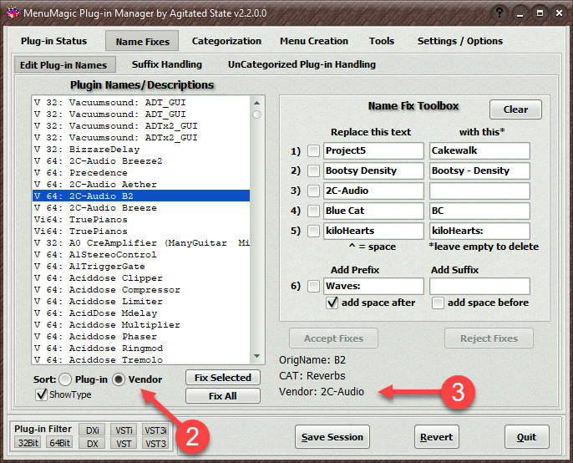Sort list by Plug-in radio button
573x463 pixels.
click(65, 379)
